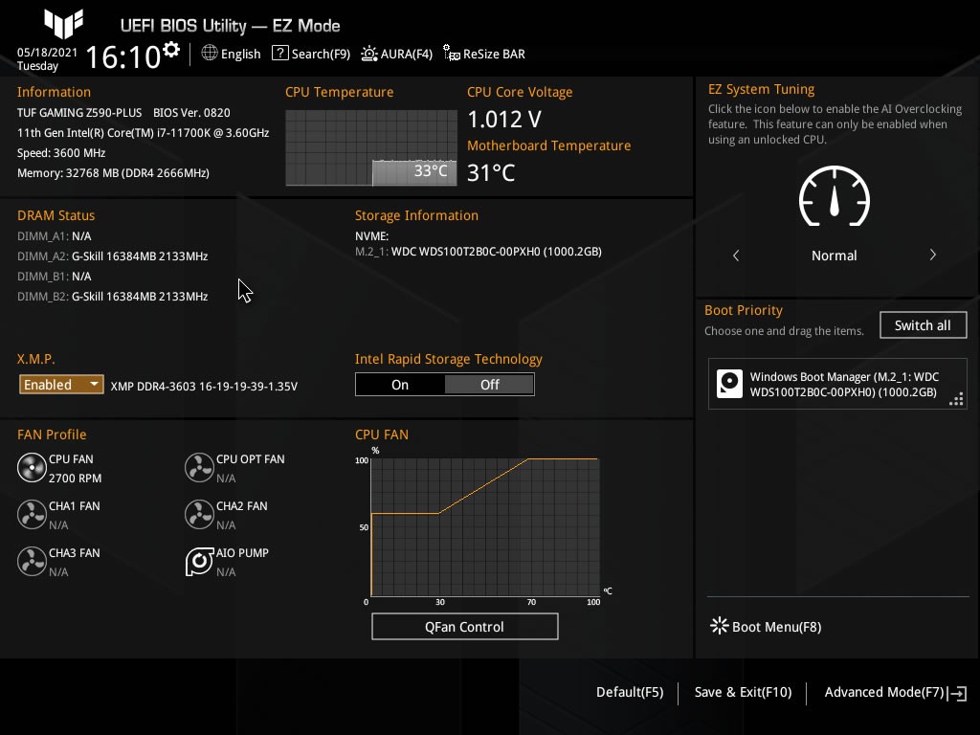Switch Intel Rapid Storage Technology Off
The image size is (980, 735).
(x=489, y=385)
